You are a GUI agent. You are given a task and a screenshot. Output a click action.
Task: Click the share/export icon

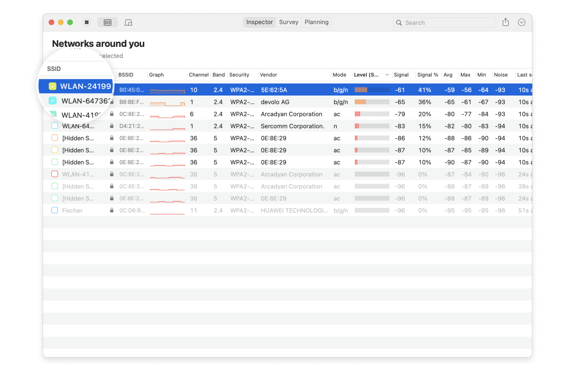click(x=505, y=22)
